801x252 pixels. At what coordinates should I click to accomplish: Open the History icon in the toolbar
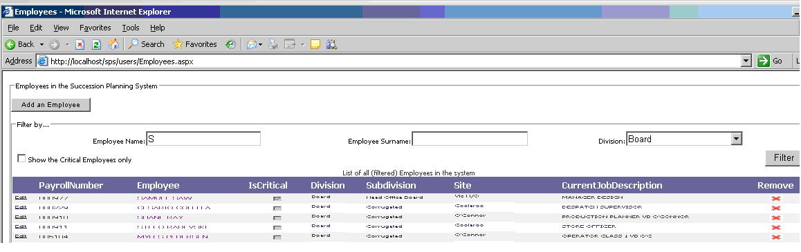pyautogui.click(x=230, y=45)
